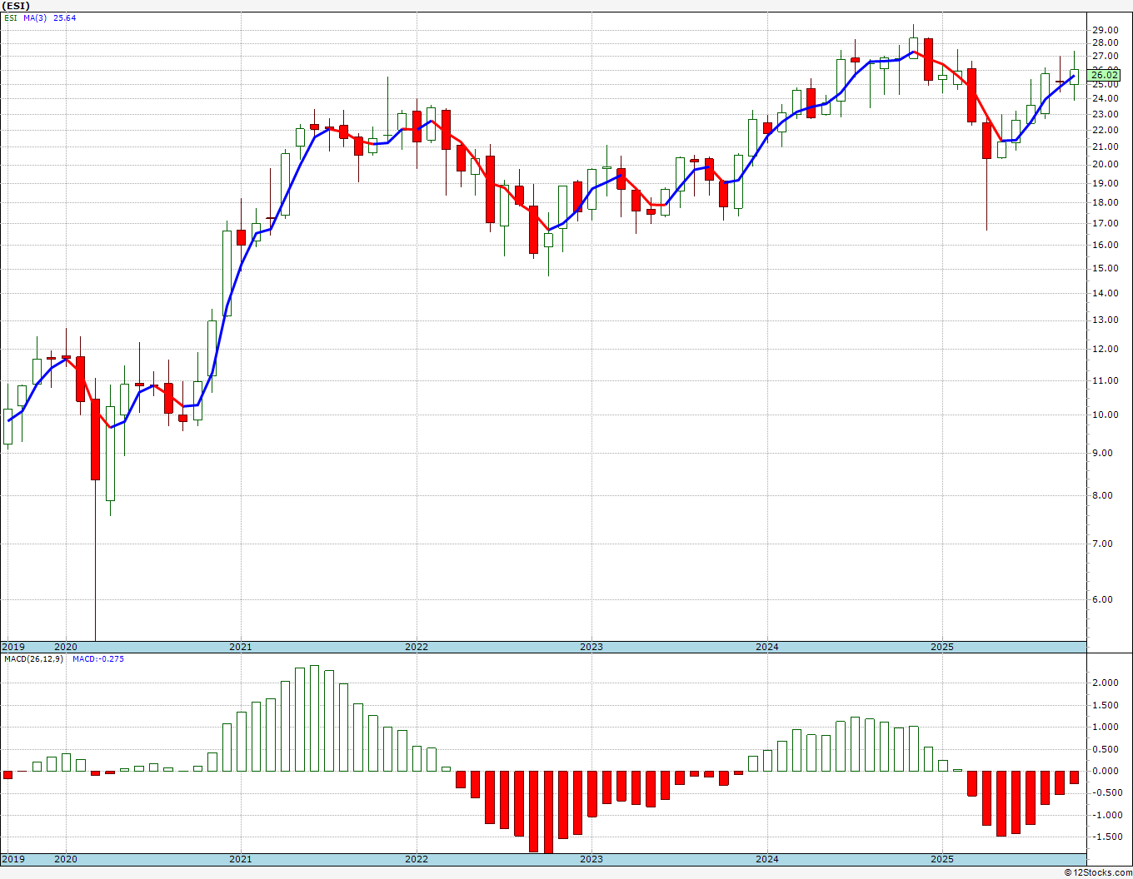
Task: Select the 13.00 price axis label
Action: click(x=1105, y=320)
